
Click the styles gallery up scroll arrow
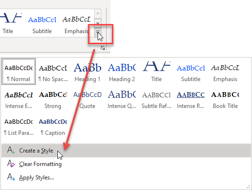98,14
